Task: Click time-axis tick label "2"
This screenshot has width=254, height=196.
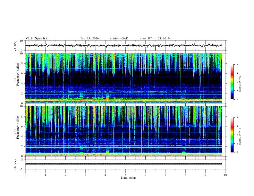Action: point(65,175)
